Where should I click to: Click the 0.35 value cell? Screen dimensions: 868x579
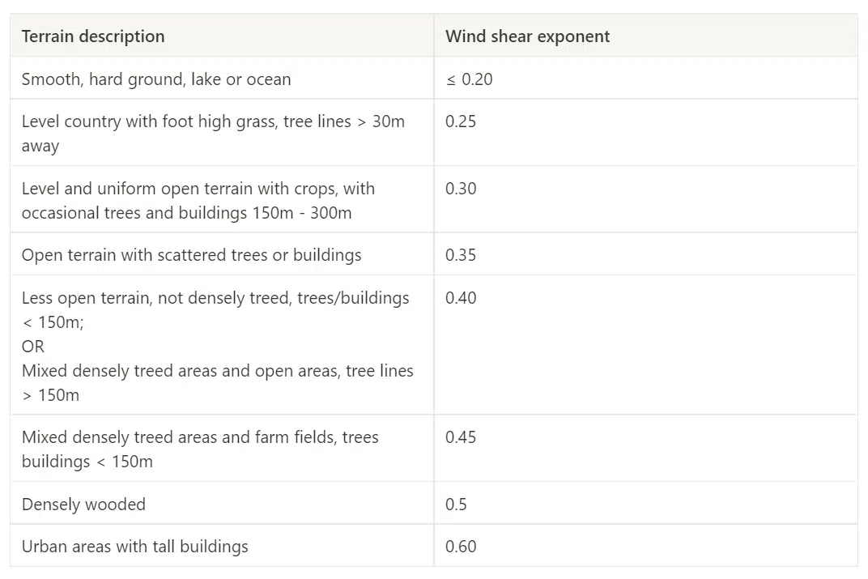coord(461,254)
